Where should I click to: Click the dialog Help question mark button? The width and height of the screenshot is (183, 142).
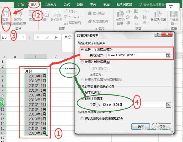[x=157, y=34]
